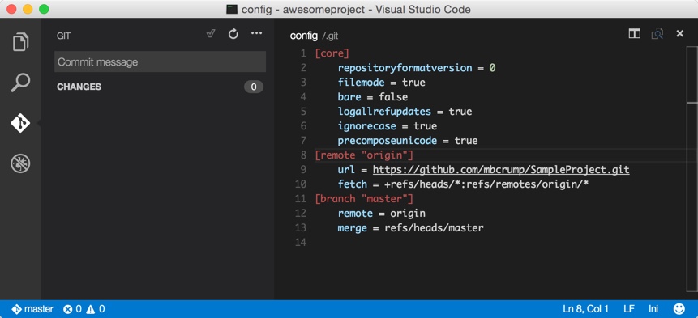Change the language mode Ini
The image size is (698, 318).
[653, 308]
